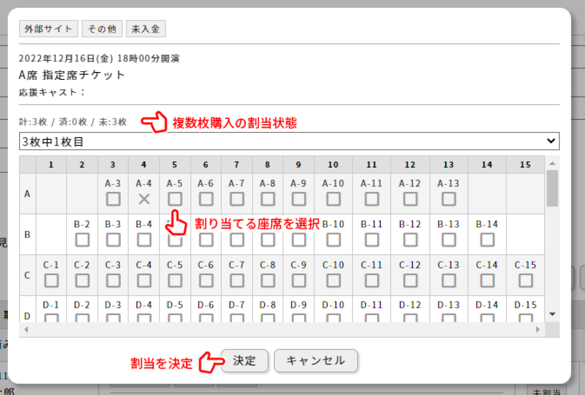The height and width of the screenshot is (395, 585).
Task: Click the vertical scrollbar down arrow
Action: [x=552, y=314]
